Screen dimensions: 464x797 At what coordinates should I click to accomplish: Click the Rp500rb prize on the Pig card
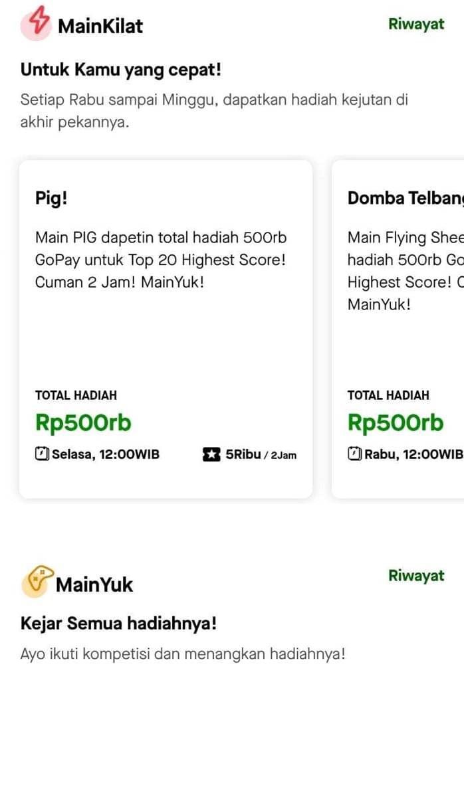[82, 422]
